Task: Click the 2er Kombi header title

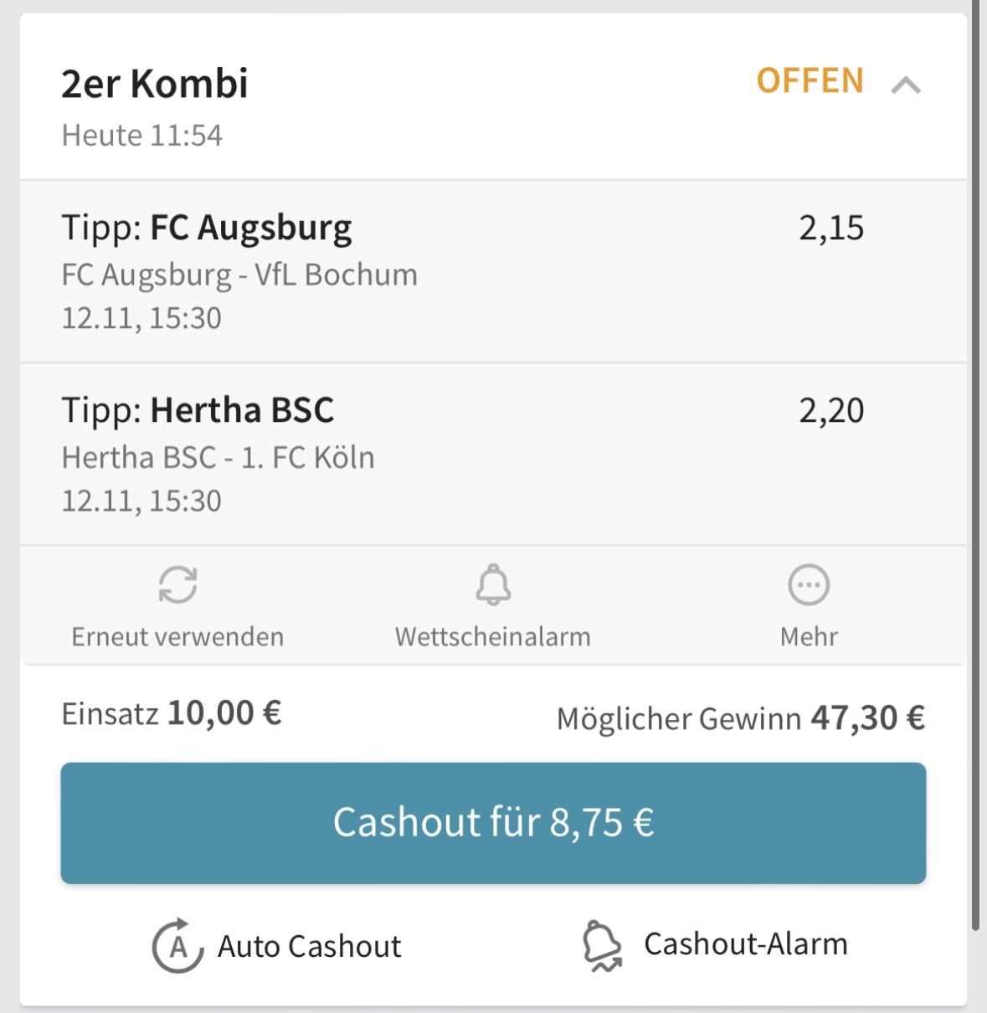Action: click(x=155, y=83)
